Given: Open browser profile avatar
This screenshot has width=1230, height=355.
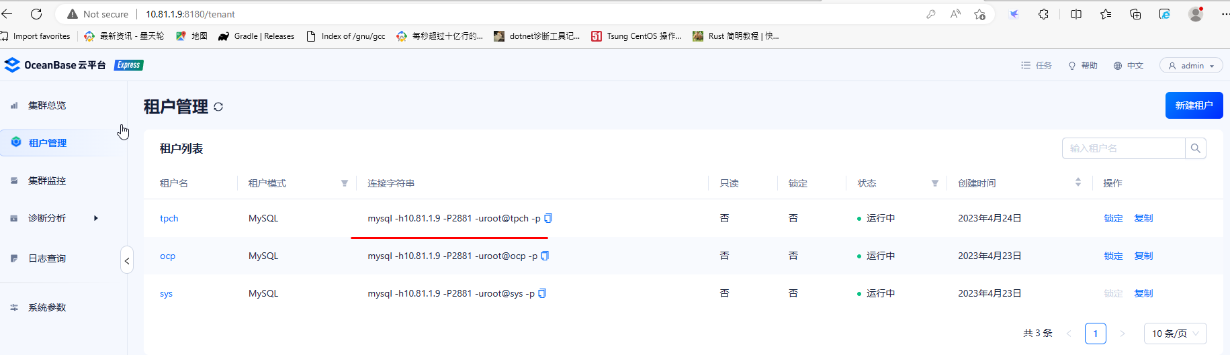Looking at the screenshot, I should click(x=1196, y=14).
